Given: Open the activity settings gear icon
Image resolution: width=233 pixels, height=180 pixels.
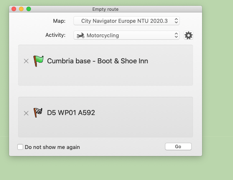Looking at the screenshot, I should click(x=188, y=35).
